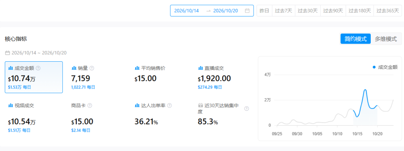Open help tooltip beside 近30天达销集中度

[246, 108]
